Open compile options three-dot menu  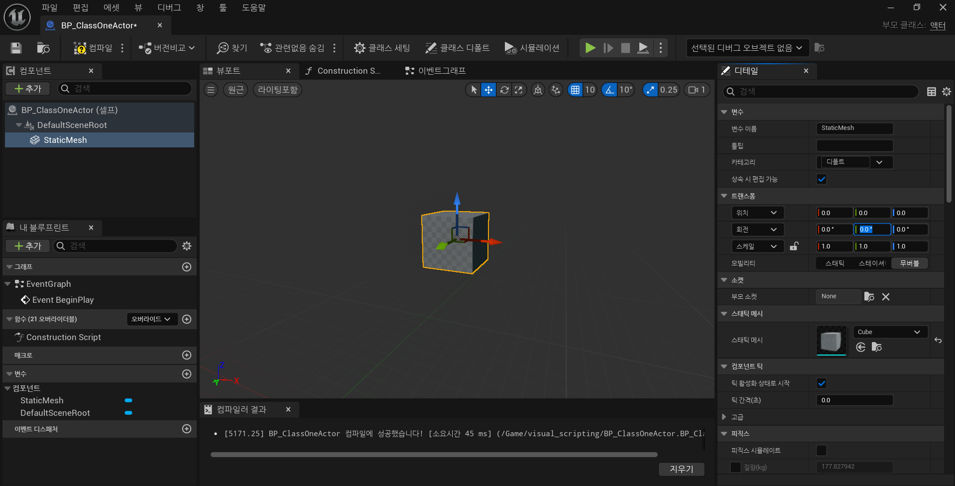tap(122, 48)
